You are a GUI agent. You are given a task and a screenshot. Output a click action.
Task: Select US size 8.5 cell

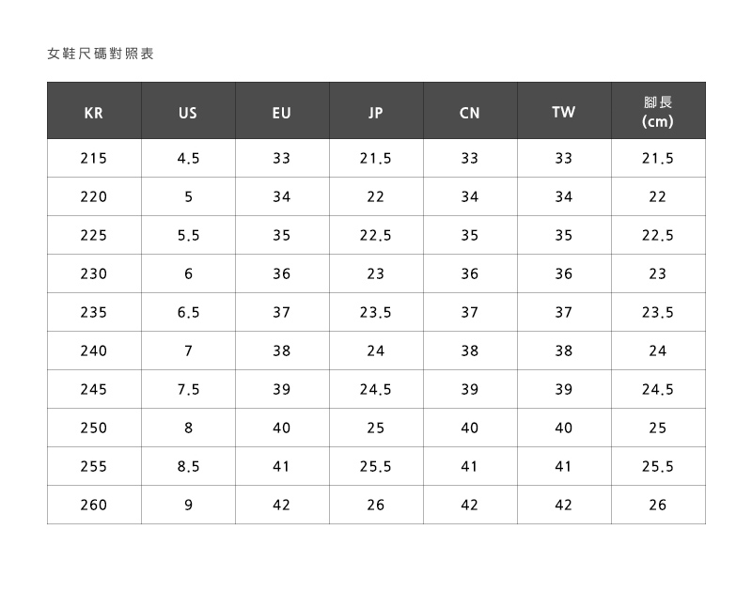[x=188, y=466]
